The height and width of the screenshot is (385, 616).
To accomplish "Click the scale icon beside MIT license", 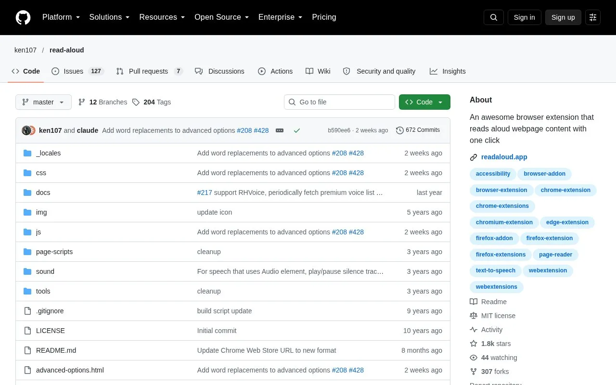I will click(474, 316).
